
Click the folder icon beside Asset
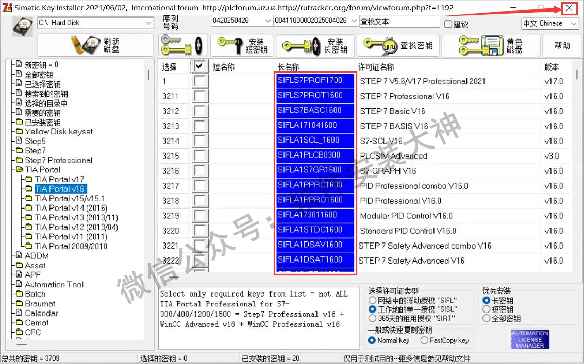(x=20, y=265)
